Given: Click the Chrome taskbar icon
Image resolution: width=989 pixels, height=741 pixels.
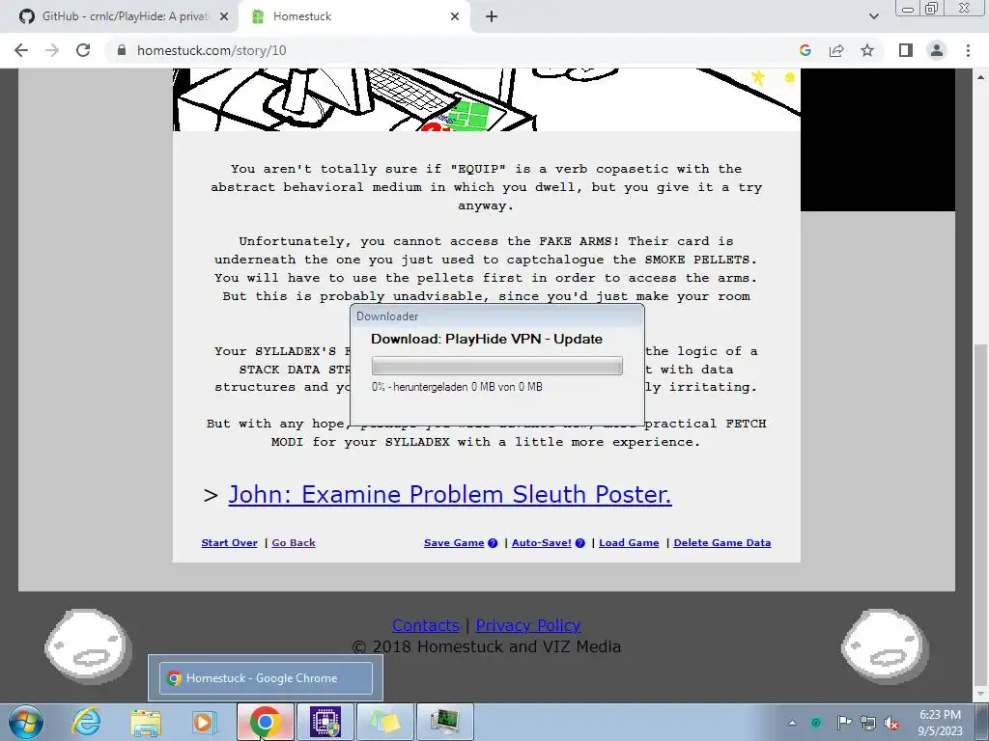Looking at the screenshot, I should pyautogui.click(x=266, y=722).
